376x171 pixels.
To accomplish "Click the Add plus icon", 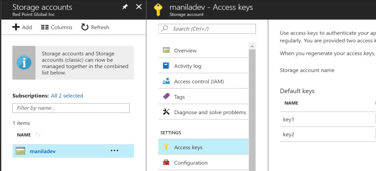I will pos(16,27).
